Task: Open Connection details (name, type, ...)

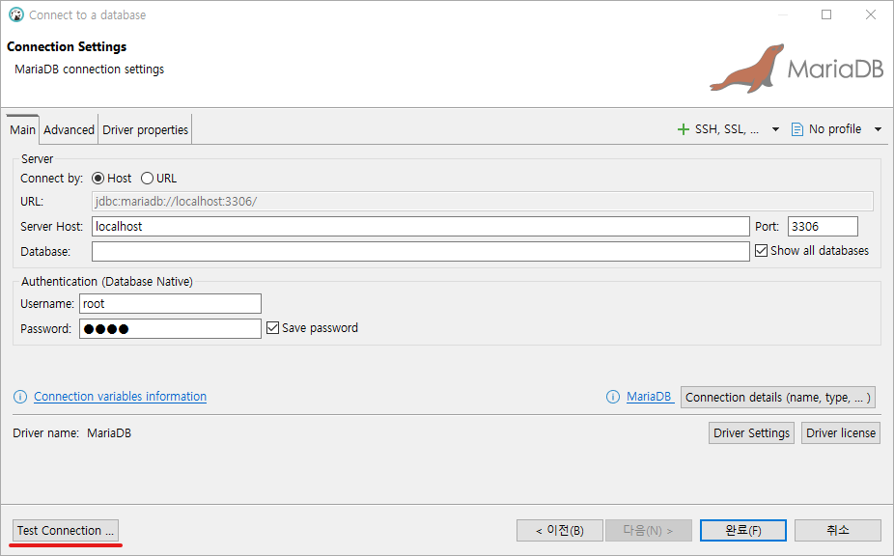Action: click(778, 398)
